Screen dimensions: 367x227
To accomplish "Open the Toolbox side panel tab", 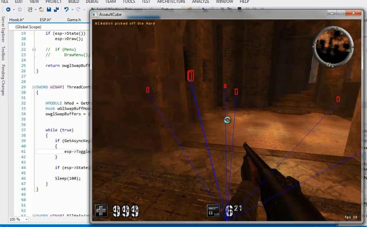I will [3, 53].
